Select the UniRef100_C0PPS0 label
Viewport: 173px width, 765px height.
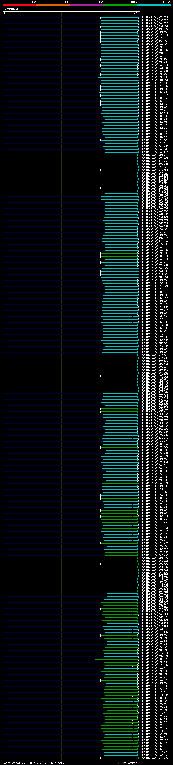[155, 98]
